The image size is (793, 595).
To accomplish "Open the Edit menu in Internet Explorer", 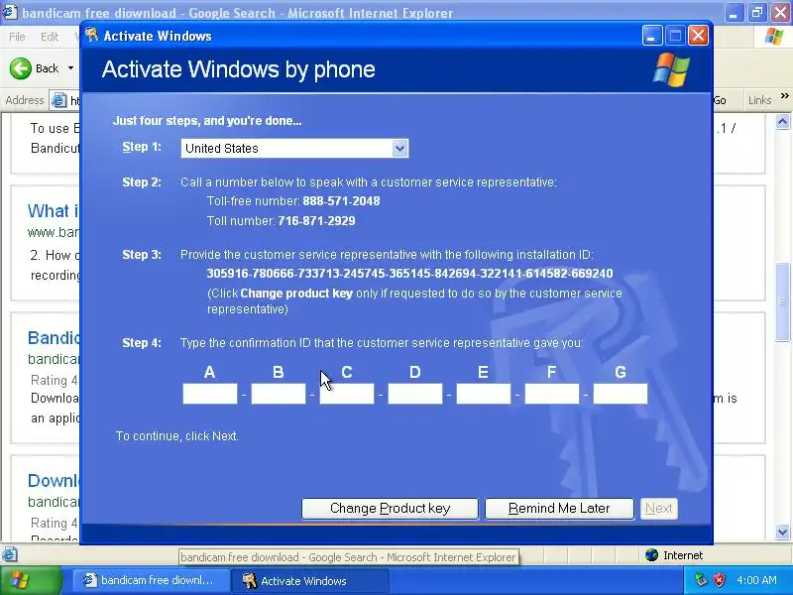I will tap(50, 37).
